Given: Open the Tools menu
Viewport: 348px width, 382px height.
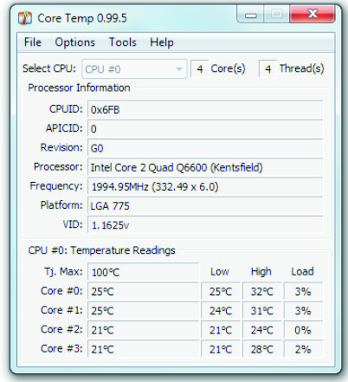Looking at the screenshot, I should click(122, 42).
